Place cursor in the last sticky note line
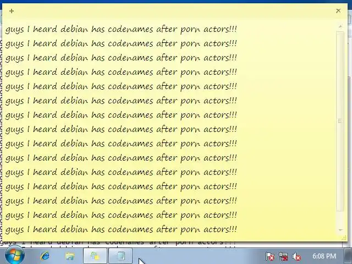The height and width of the screenshot is (264, 352). 121,229
